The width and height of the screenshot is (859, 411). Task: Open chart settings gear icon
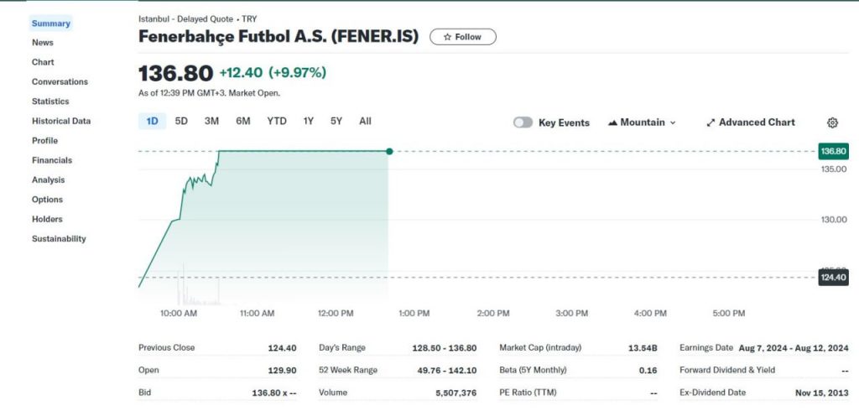coord(832,122)
